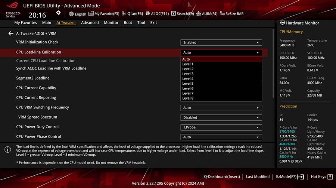Image resolution: width=336 pixels, height=188 pixels.
Task: Click the info icon next to description
Action: 8,150
